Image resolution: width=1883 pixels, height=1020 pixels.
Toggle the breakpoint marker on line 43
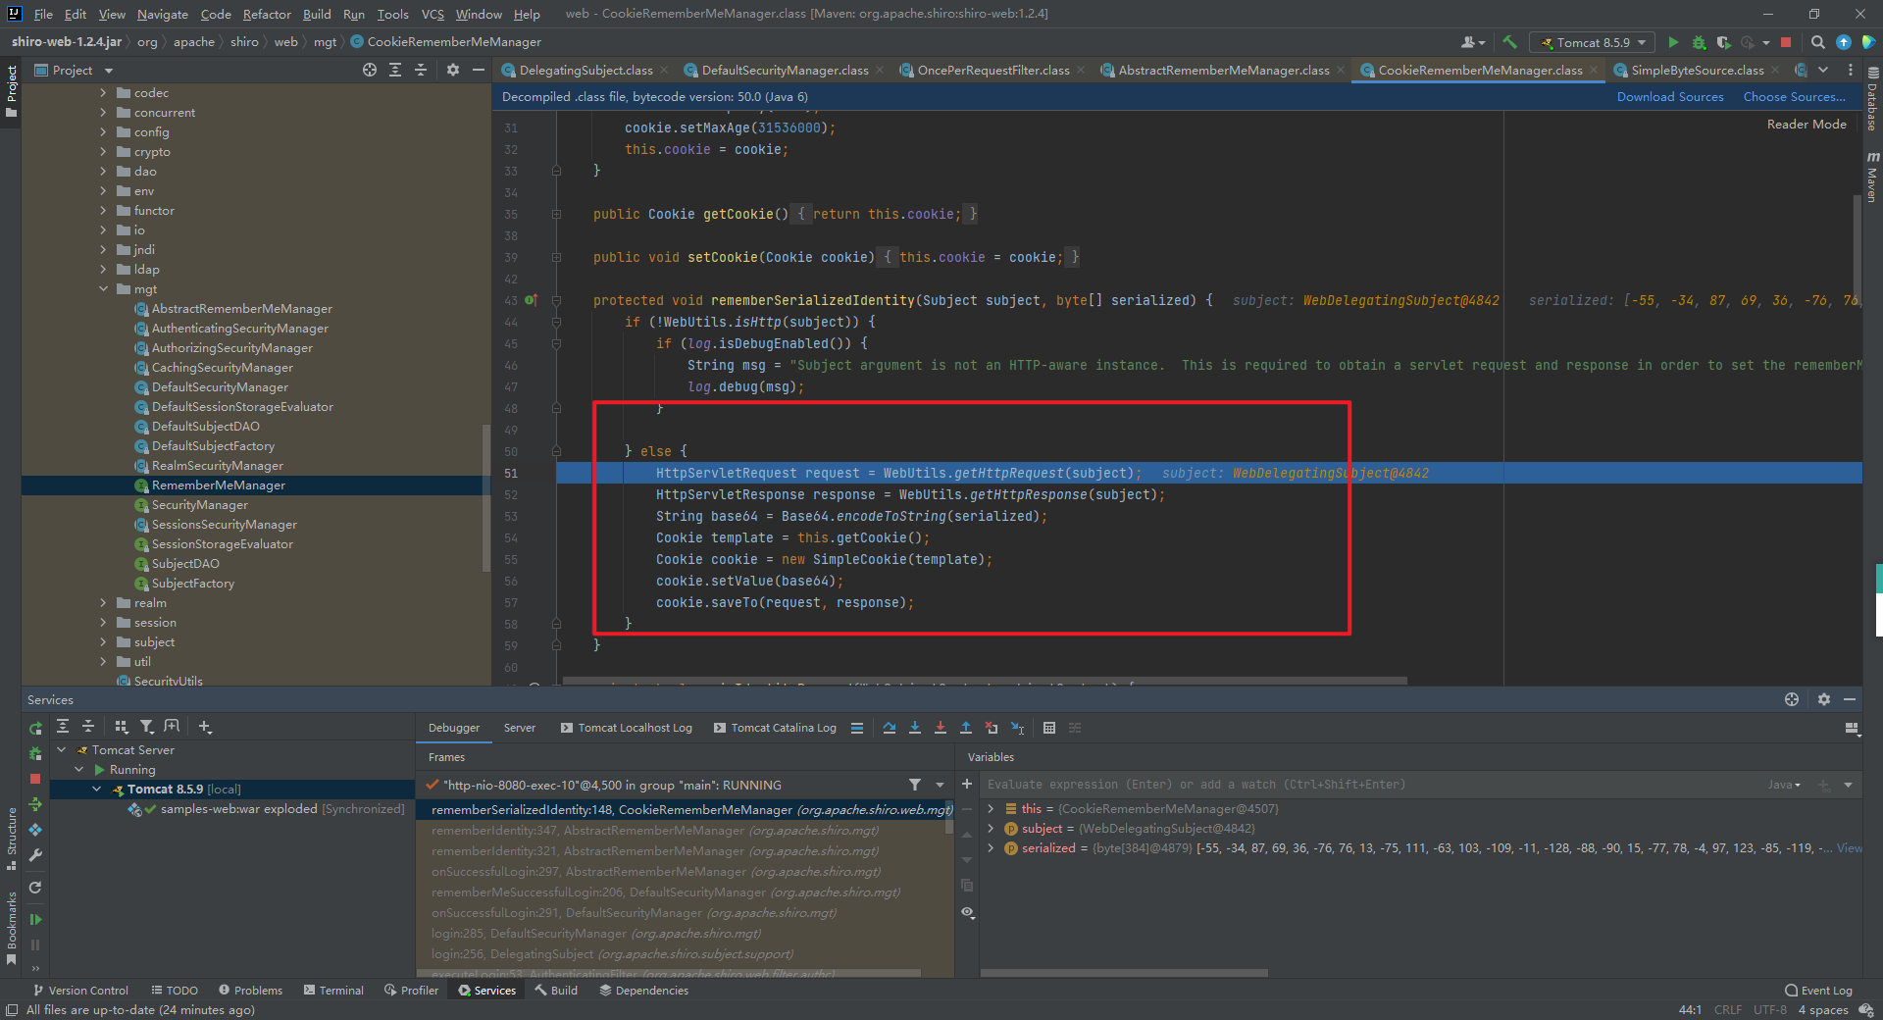[530, 300]
